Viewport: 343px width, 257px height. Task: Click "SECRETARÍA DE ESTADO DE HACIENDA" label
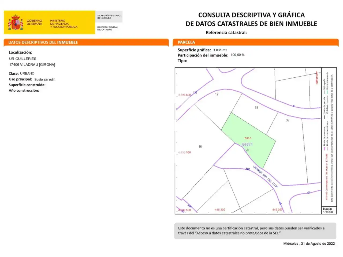coord(109,17)
